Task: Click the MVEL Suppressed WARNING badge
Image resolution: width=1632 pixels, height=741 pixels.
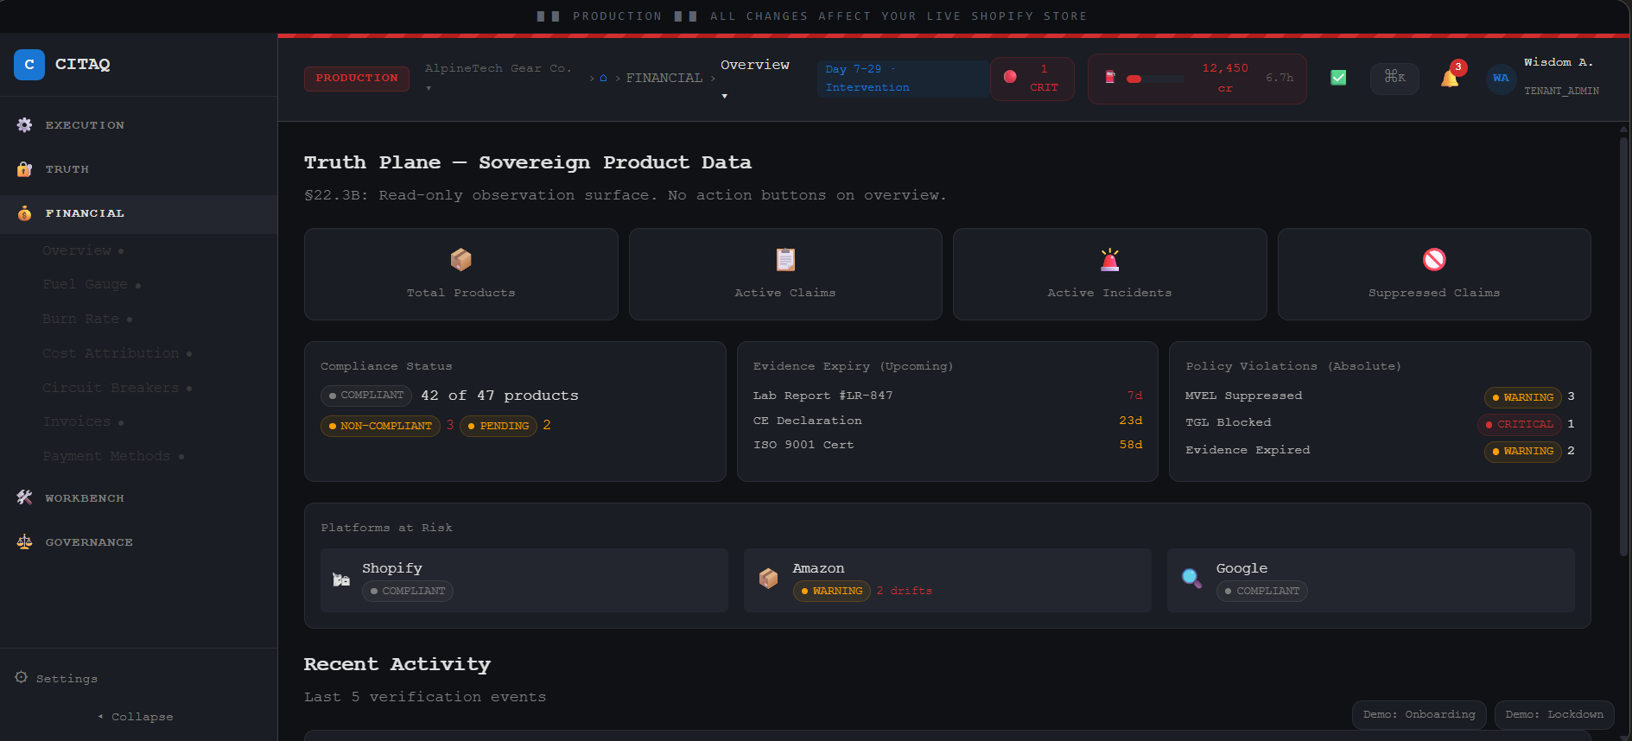Action: (1522, 397)
